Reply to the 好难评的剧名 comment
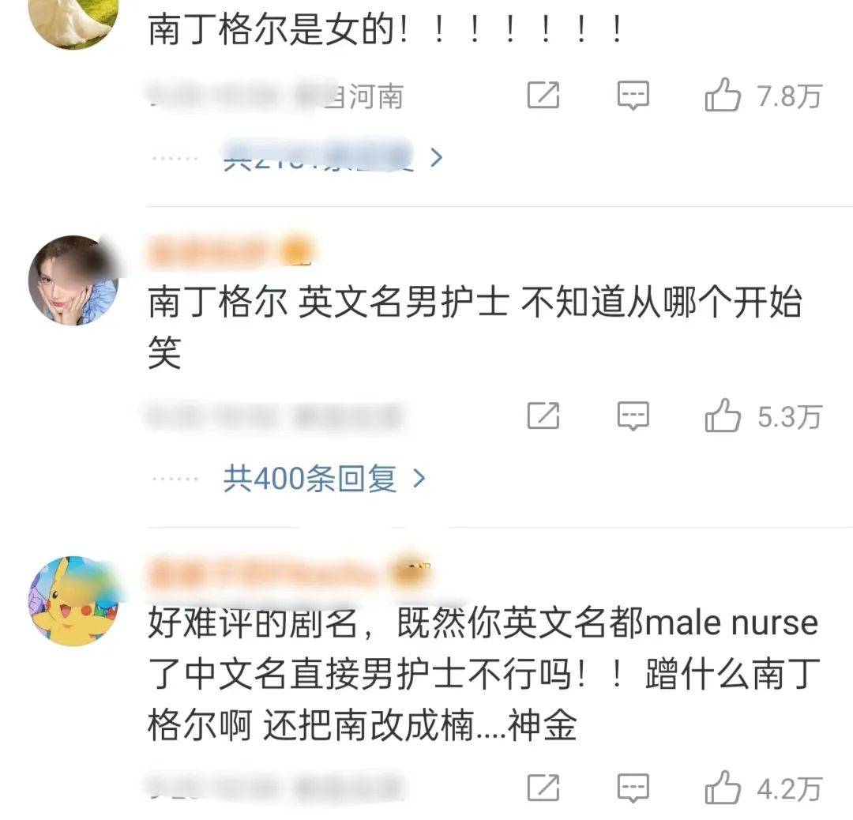The width and height of the screenshot is (853, 820). click(x=633, y=788)
